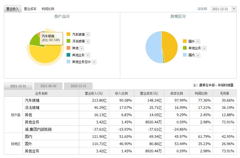The width and height of the screenshot is (240, 158).
Task: Click plus icon beside 国内 legend
Action: [x=198, y=55]
